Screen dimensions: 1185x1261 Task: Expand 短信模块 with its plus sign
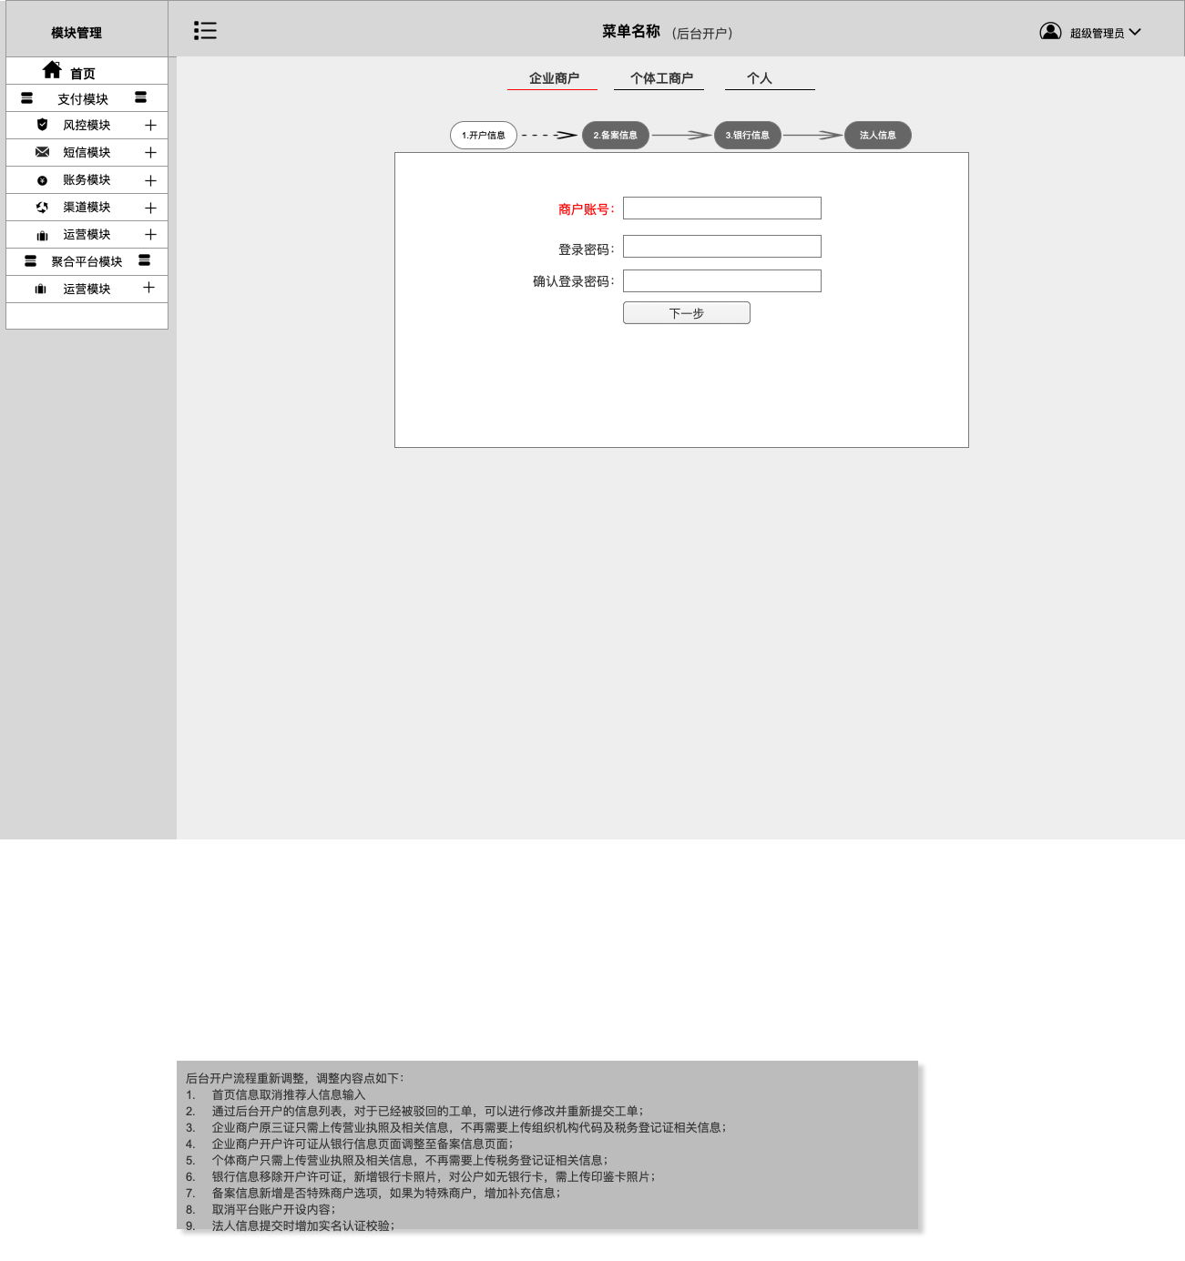point(150,152)
